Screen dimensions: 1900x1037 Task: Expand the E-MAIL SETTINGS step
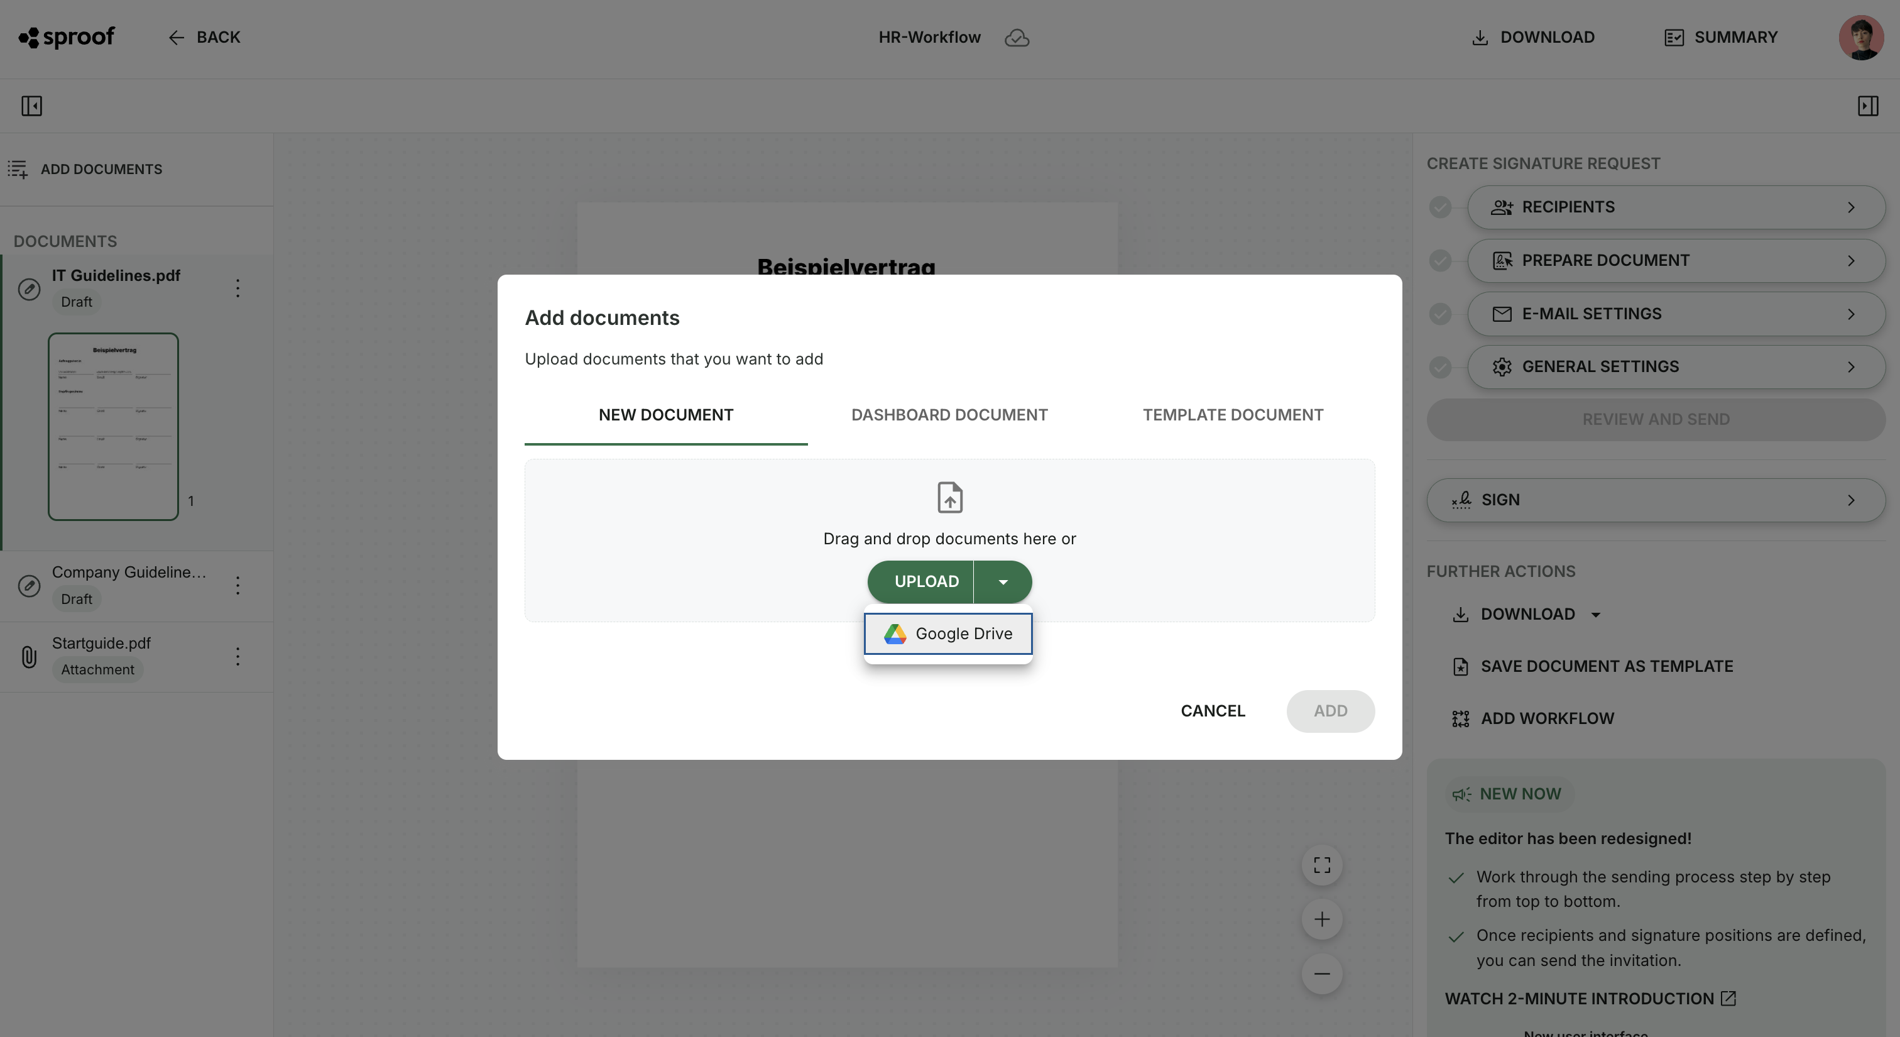pos(1676,314)
